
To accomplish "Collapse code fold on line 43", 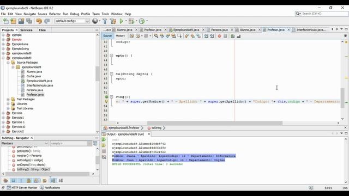I will pos(111,56).
